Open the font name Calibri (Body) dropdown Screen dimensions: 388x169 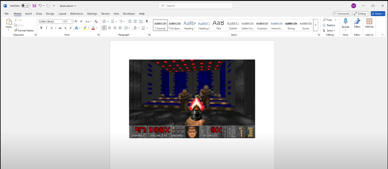tap(62, 21)
